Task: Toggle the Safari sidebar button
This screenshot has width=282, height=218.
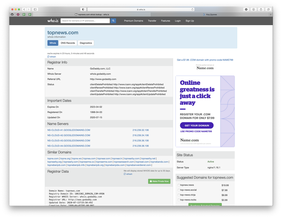Action: coord(35,9)
